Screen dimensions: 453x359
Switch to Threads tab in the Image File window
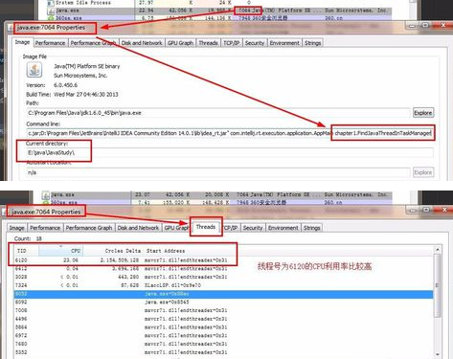[x=208, y=43]
